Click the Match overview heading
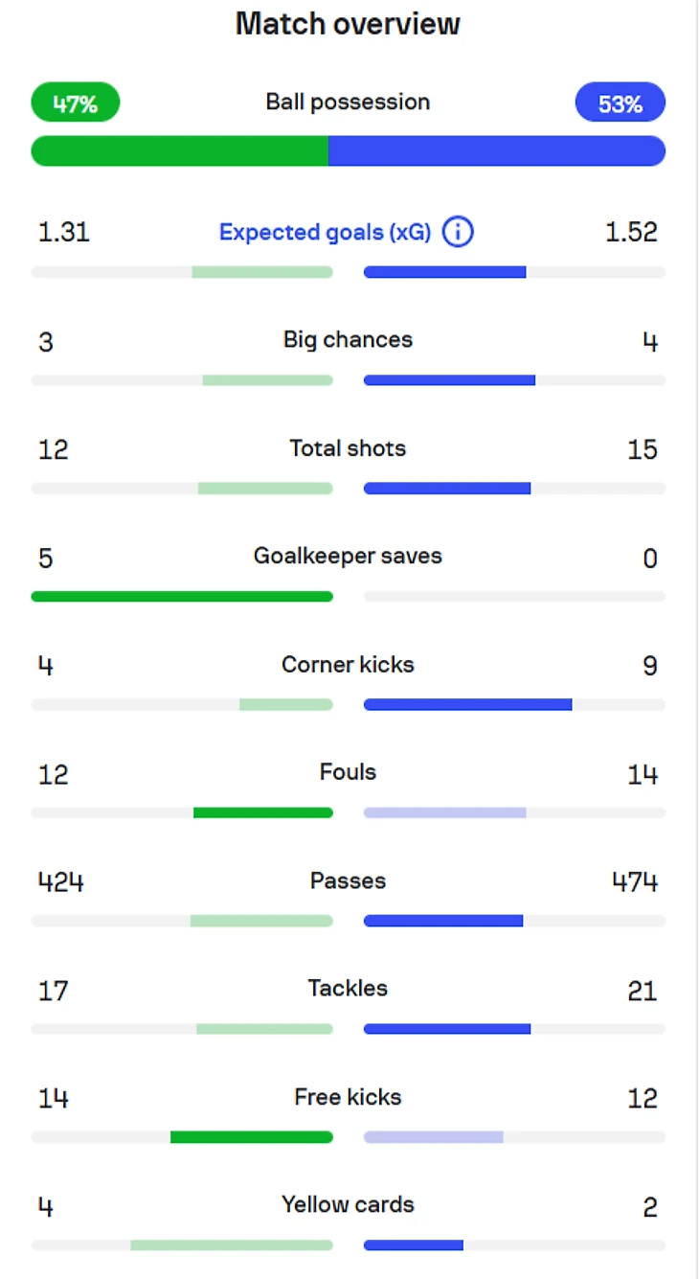 (348, 24)
